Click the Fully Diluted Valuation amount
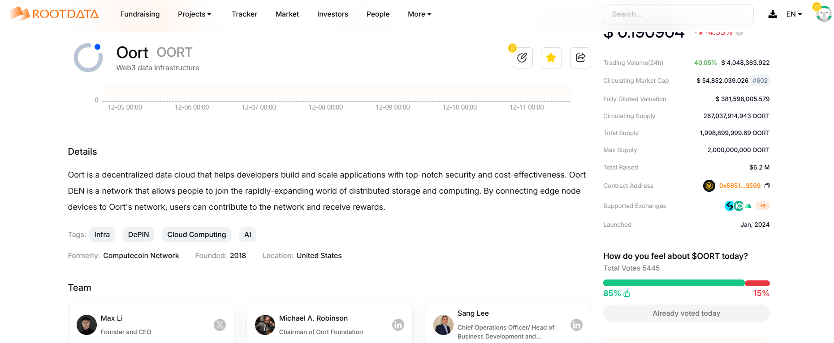Image resolution: width=834 pixels, height=343 pixels. point(743,99)
